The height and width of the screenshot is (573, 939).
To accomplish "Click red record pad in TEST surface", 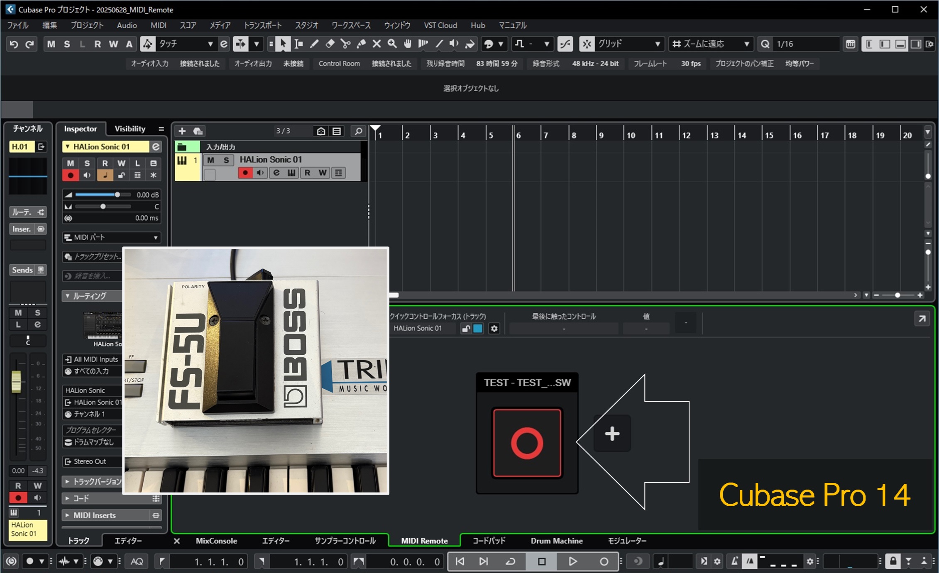I will tap(527, 443).
